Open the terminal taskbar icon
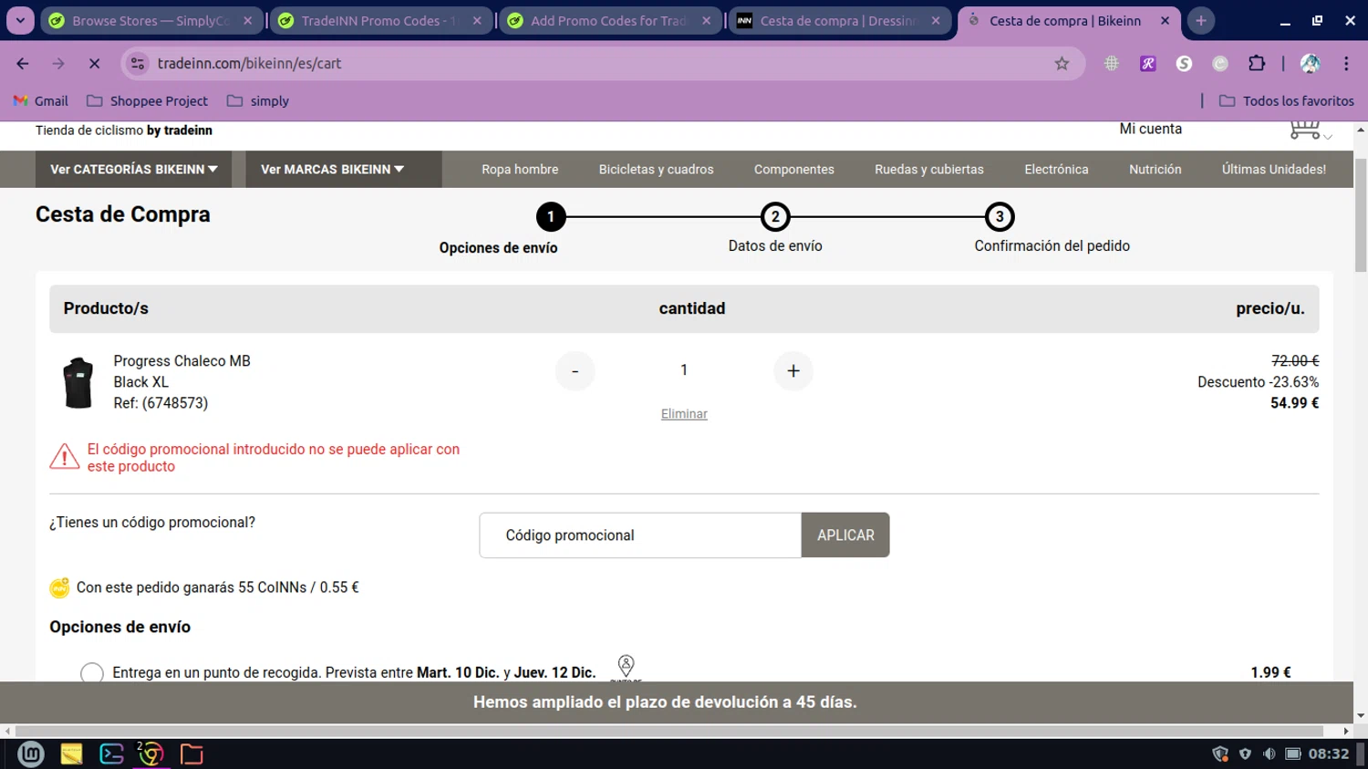 (111, 753)
